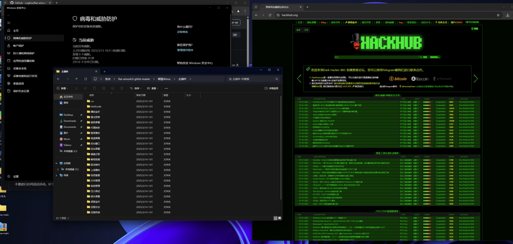This screenshot has height=244, width=513.
Task: Click the 在 主插件 中搜索 search box
Action: tap(253, 79)
